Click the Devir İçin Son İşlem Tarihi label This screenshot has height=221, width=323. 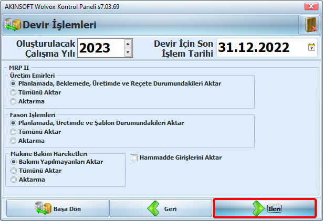pos(183,49)
